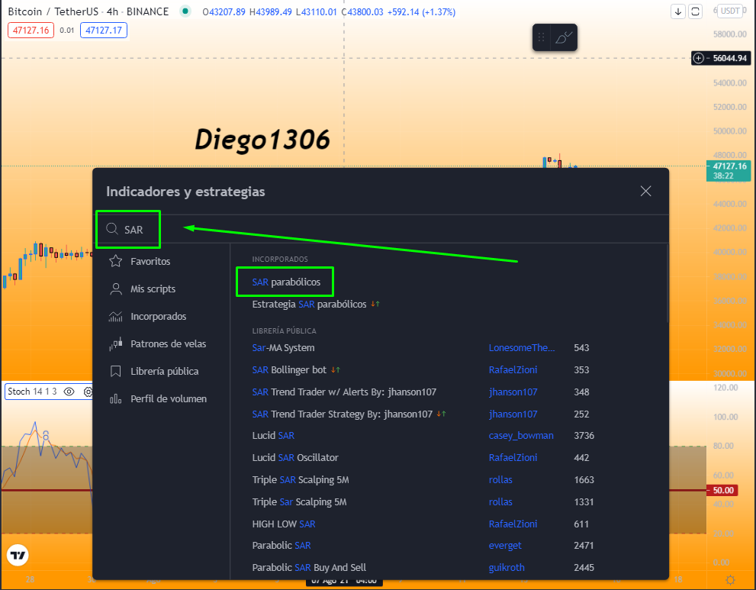
Task: Select SAR parabólicos built-in indicator
Action: [x=286, y=282]
